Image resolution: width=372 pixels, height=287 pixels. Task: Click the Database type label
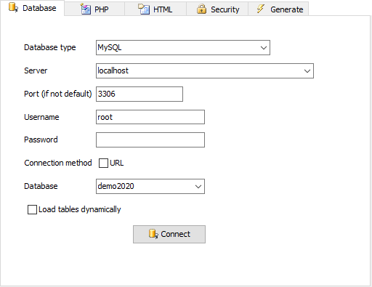50,47
